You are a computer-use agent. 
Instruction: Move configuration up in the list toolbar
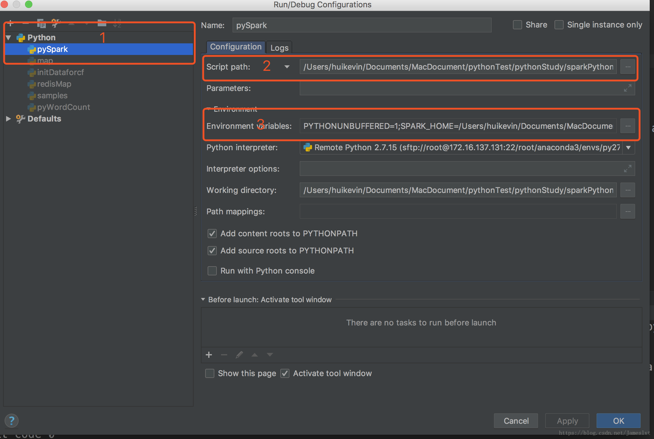coord(71,24)
